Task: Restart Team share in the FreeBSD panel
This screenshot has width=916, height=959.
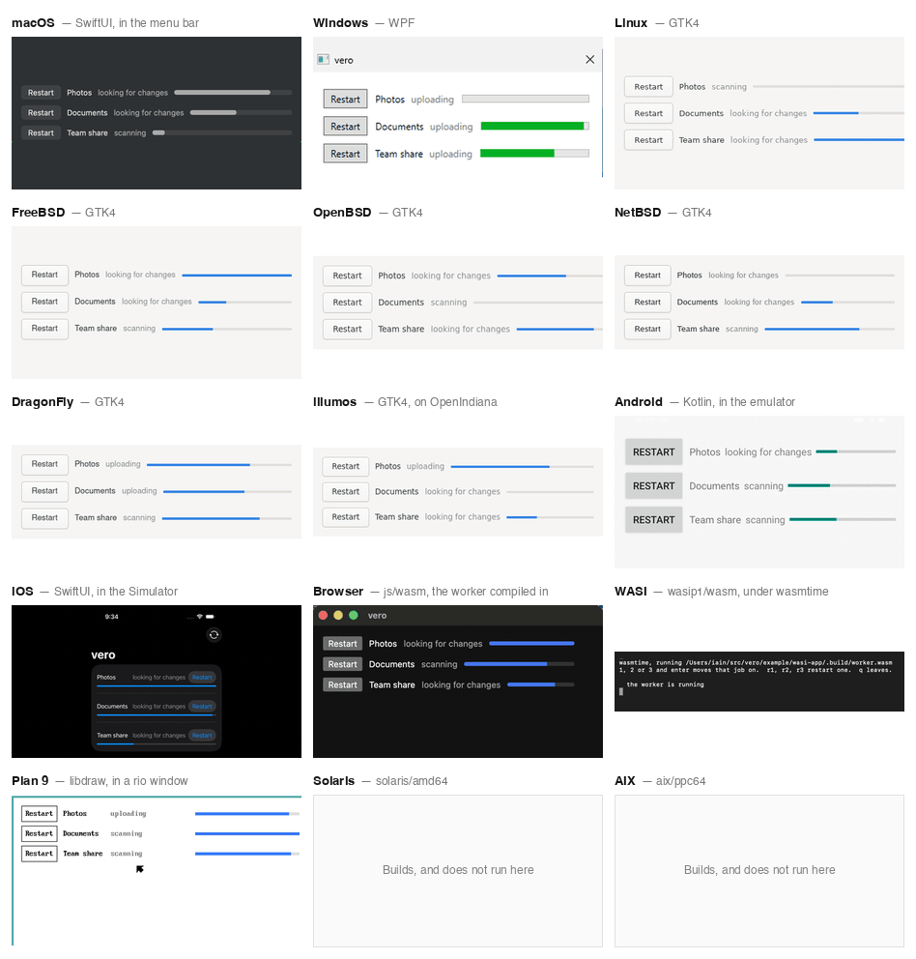Action: [x=44, y=329]
